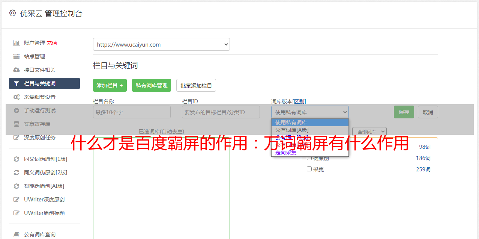The image size is (479, 239).
Task: Click the 添加栏目 + button
Action: [x=110, y=85]
